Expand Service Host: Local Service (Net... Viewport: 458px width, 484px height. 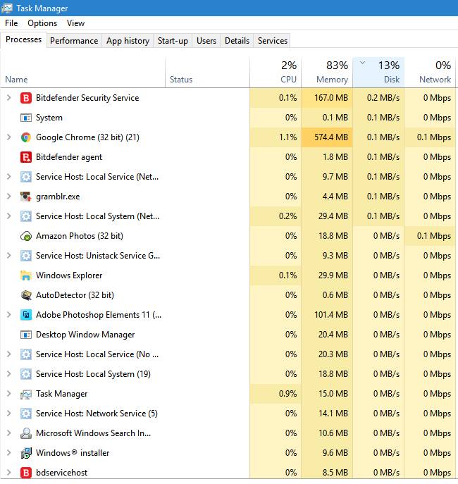click(9, 177)
